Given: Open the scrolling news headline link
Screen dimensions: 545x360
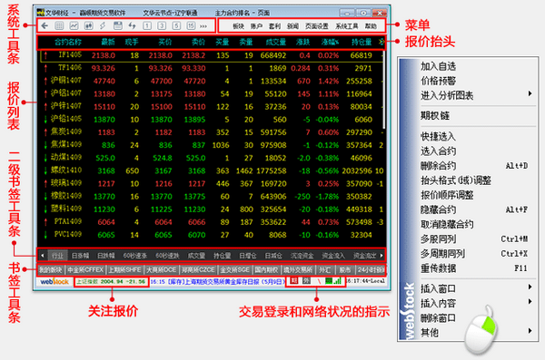Looking at the screenshot, I should [x=217, y=281].
